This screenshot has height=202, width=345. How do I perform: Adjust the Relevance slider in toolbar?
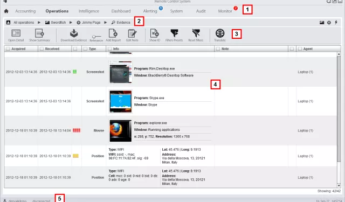tap(96, 37)
